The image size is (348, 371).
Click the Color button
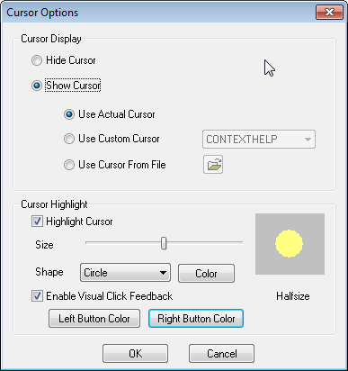206,274
